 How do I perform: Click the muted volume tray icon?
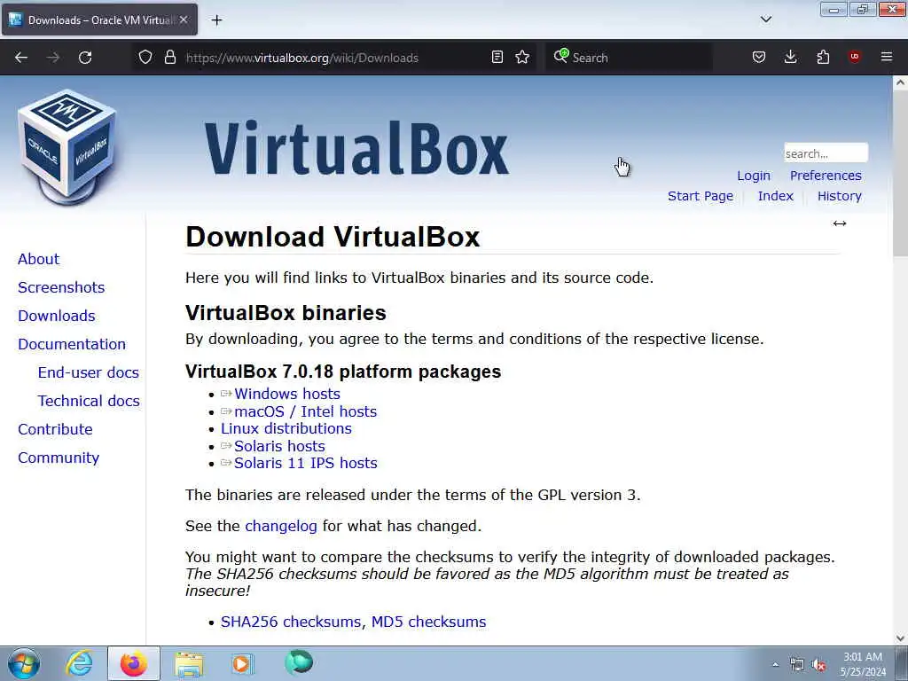(x=818, y=665)
